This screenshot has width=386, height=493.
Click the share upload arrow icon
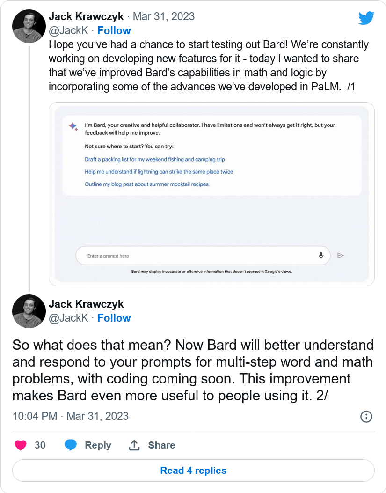134,445
